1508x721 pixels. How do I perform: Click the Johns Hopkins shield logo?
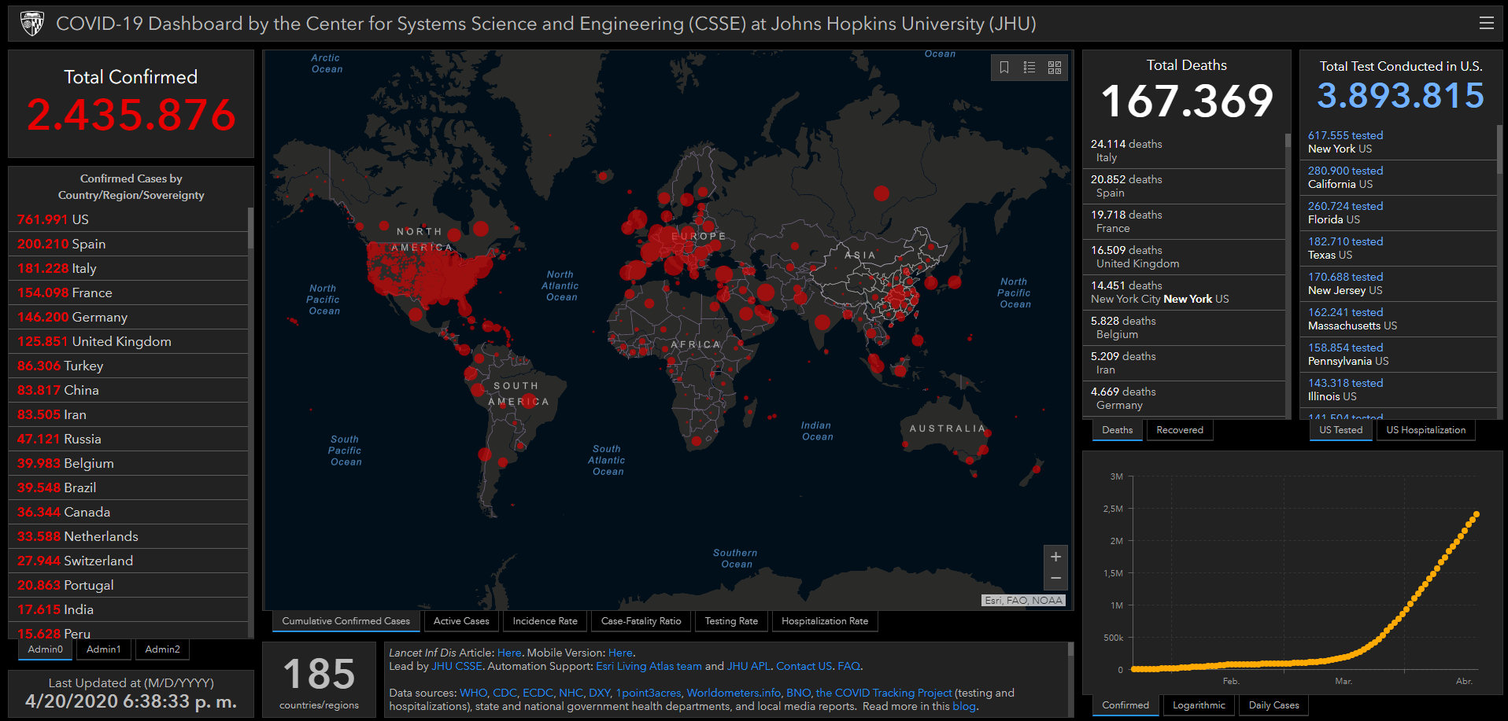pos(31,24)
